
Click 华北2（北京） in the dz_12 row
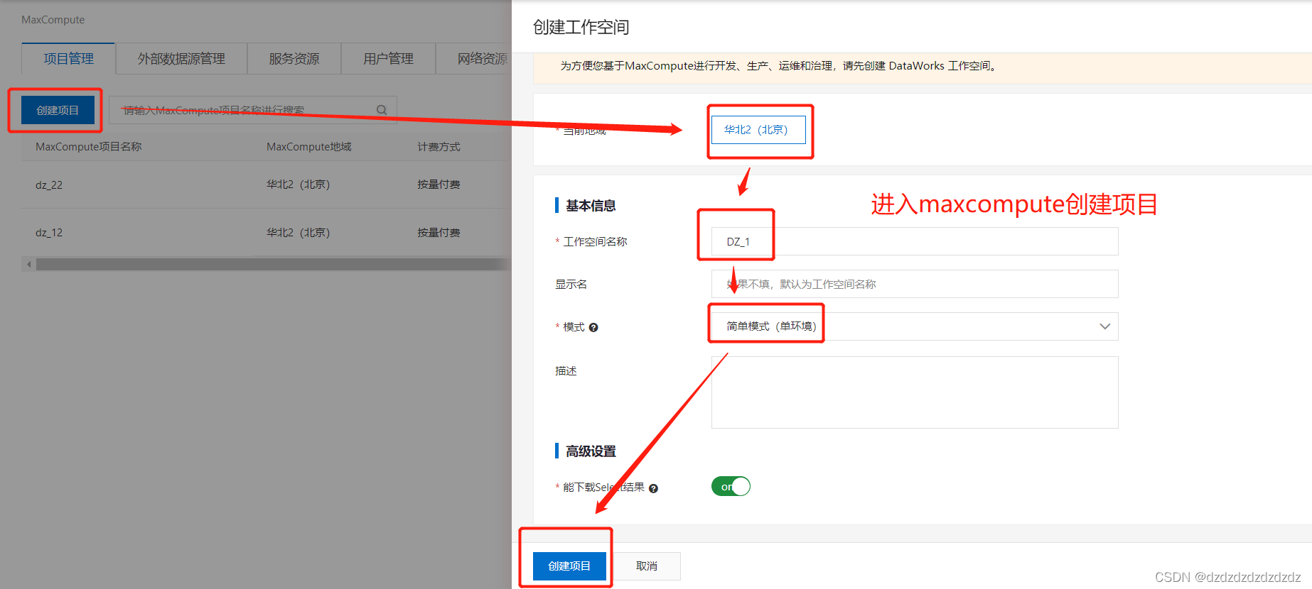tap(299, 233)
